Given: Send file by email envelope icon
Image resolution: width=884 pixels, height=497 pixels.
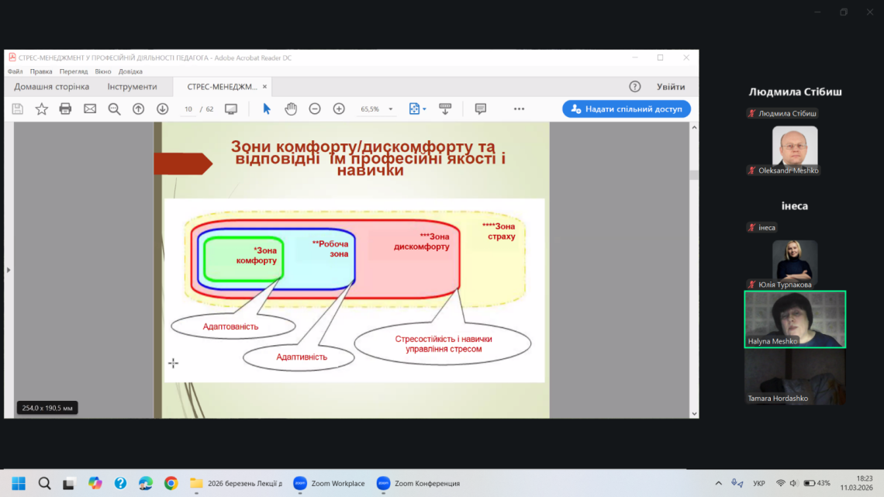Looking at the screenshot, I should pyautogui.click(x=90, y=109).
